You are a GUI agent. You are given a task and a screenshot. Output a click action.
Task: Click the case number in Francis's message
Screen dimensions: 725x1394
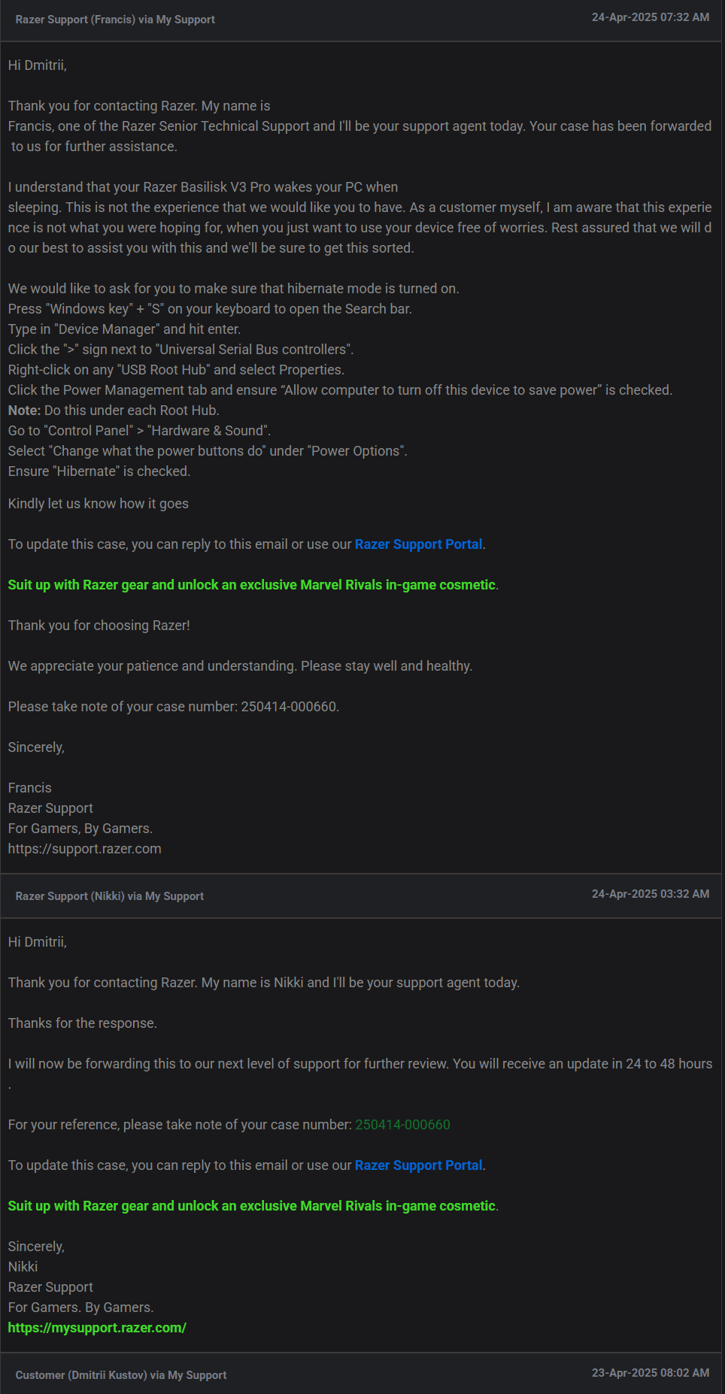pos(289,707)
